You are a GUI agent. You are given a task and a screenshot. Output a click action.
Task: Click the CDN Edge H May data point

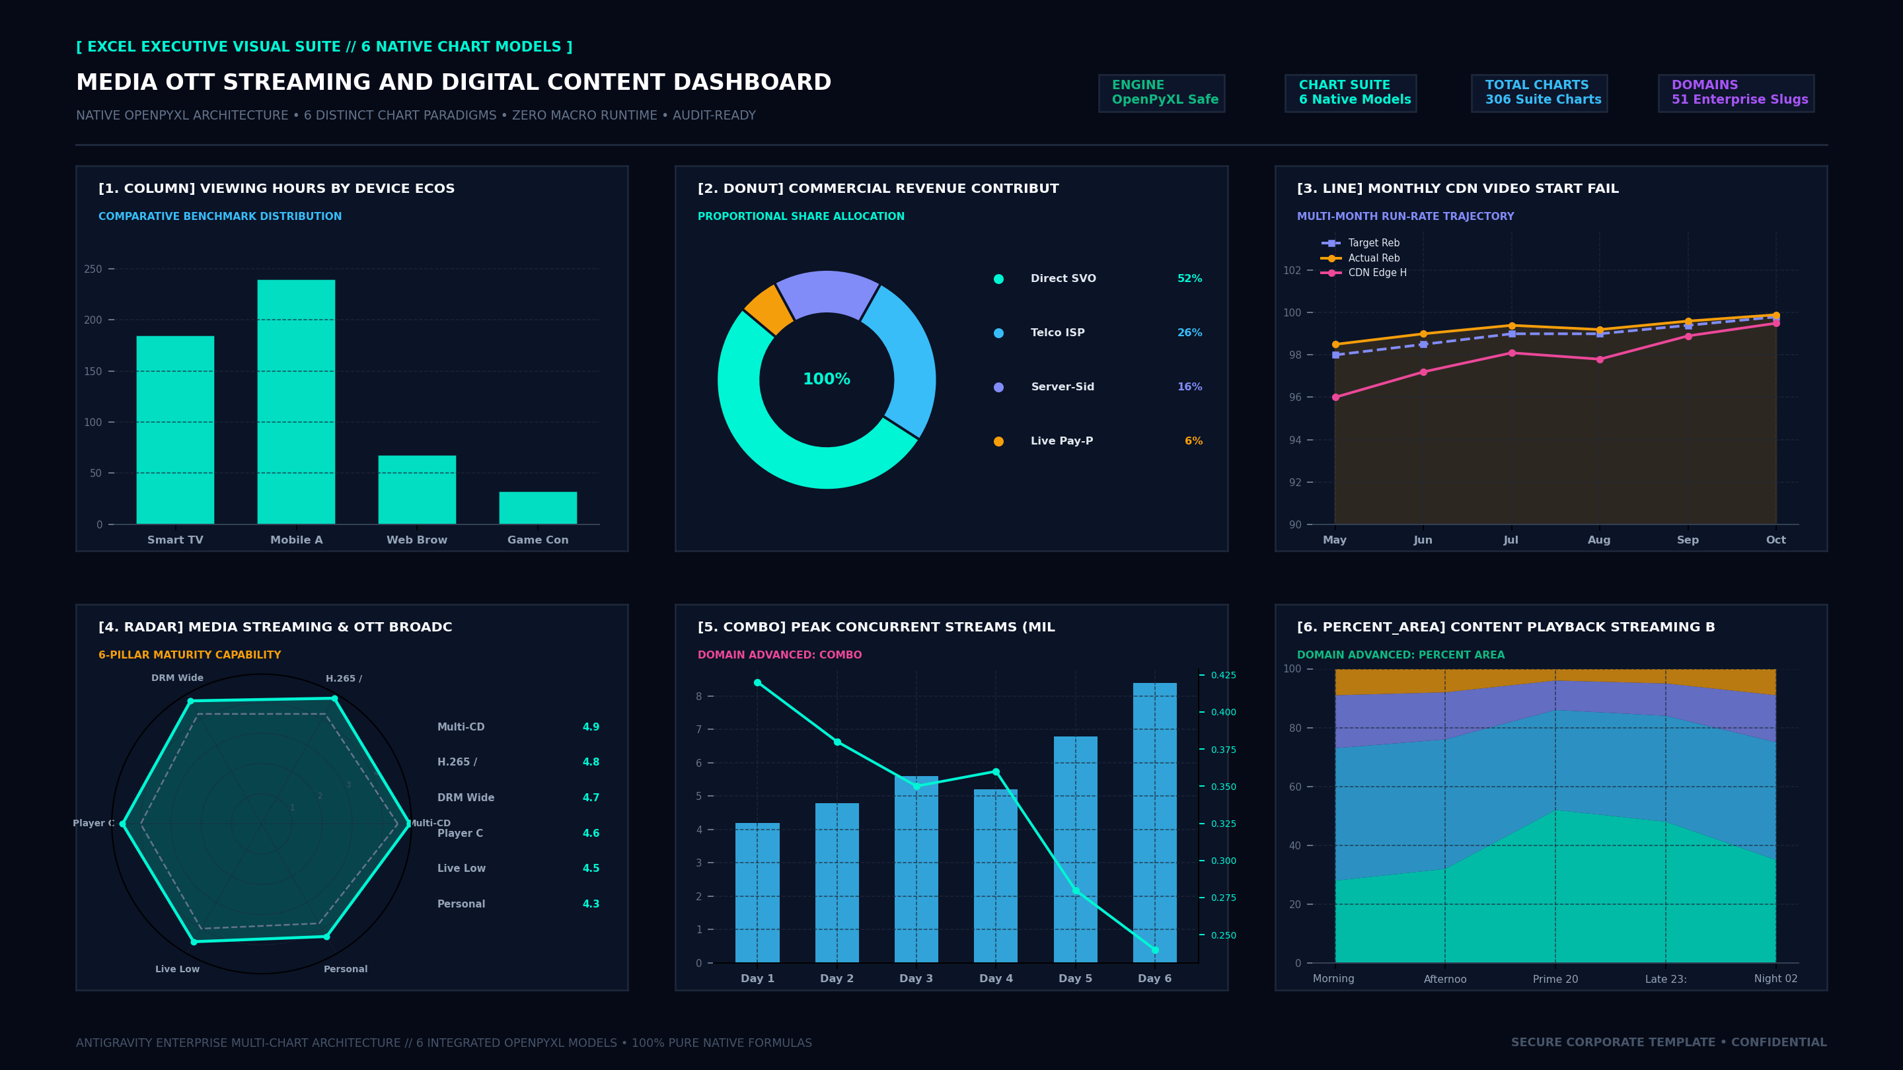tap(1335, 397)
